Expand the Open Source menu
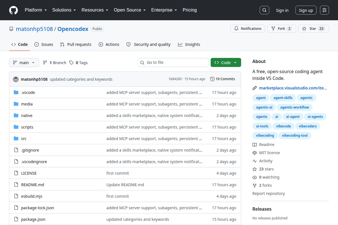Image resolution: width=338 pixels, height=225 pixels. 130,10
